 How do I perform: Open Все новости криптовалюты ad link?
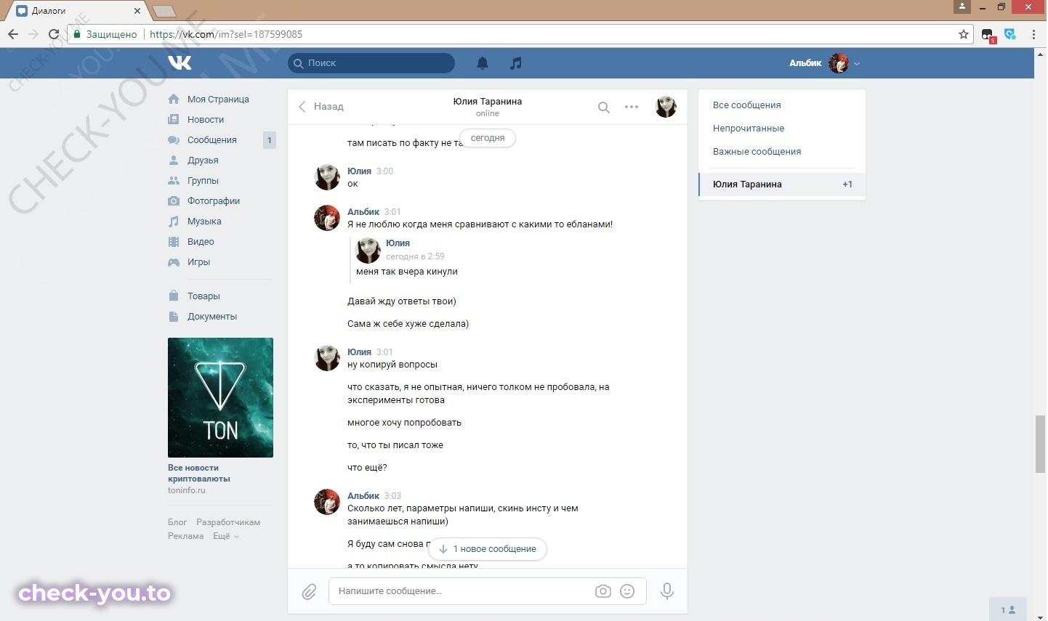point(199,474)
